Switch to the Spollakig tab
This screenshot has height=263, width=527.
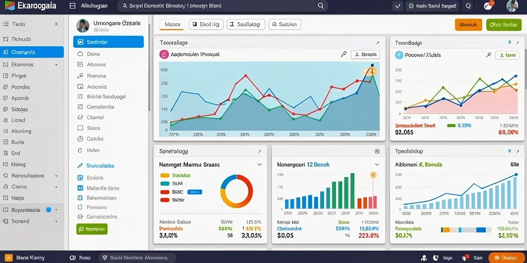(246, 25)
